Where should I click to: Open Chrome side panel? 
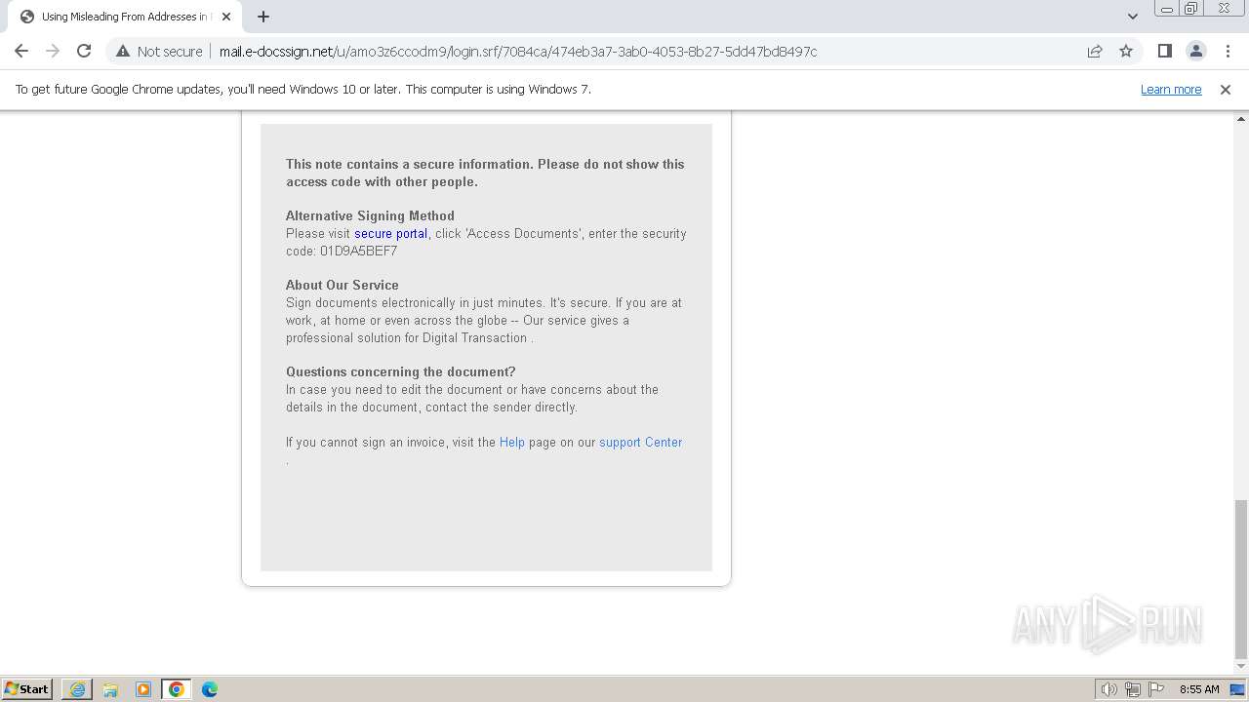coord(1164,51)
